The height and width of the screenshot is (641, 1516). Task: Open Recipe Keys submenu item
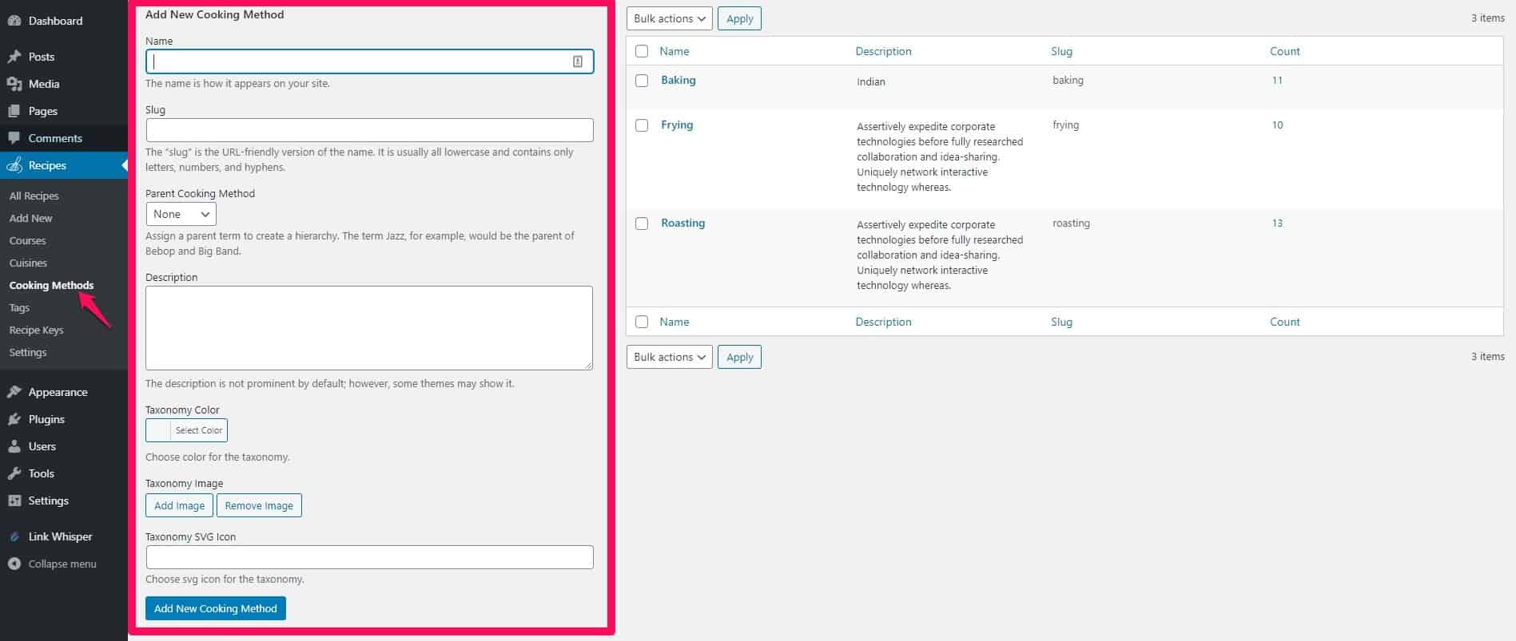37,330
